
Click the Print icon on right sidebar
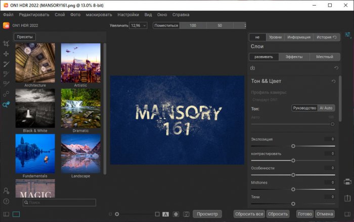(x=348, y=182)
